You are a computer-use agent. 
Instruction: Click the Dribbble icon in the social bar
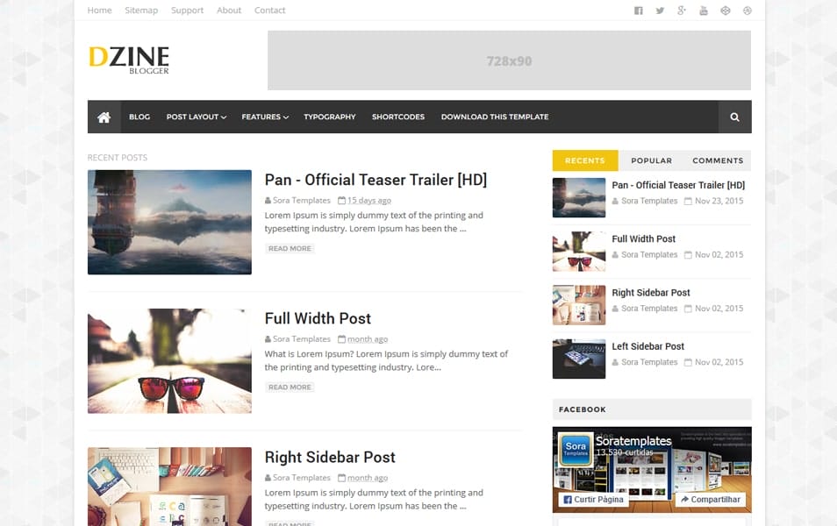click(x=725, y=11)
